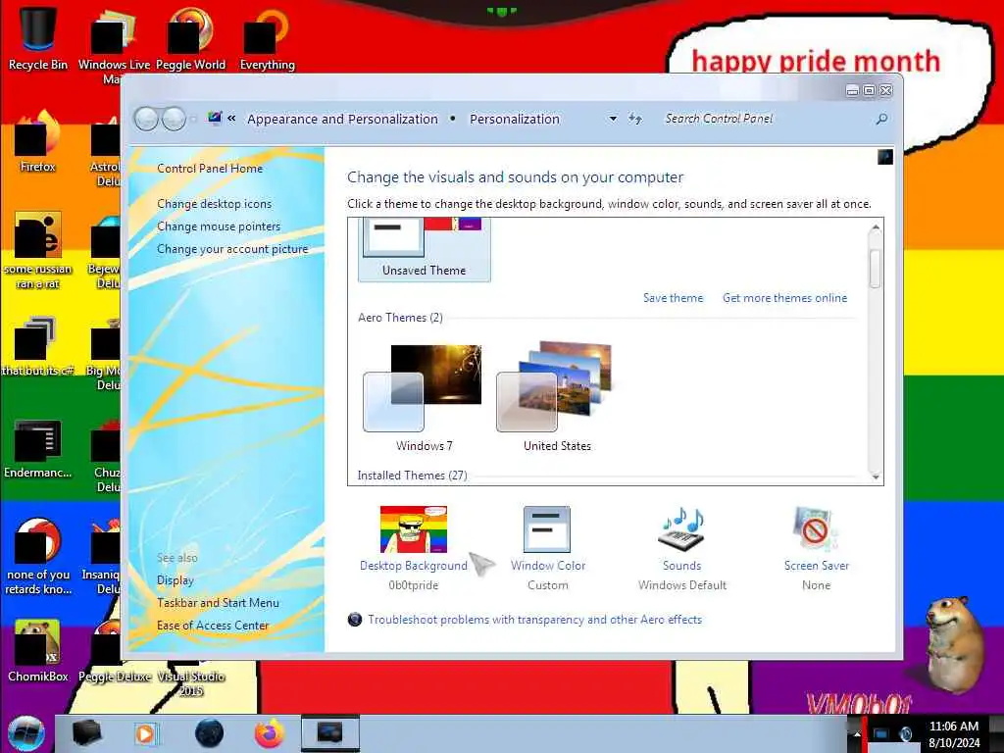The height and width of the screenshot is (753, 1004).
Task: Click the Back navigation button
Action: click(147, 119)
